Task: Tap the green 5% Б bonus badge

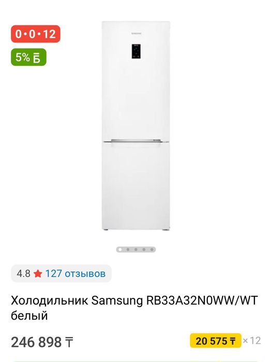Action: click(x=28, y=57)
